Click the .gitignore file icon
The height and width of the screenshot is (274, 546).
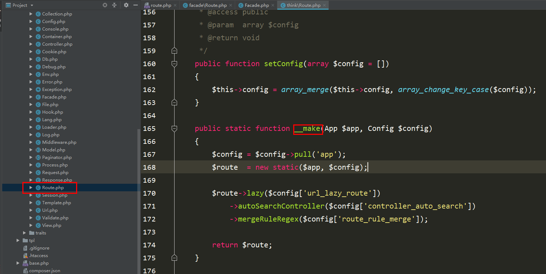point(25,248)
